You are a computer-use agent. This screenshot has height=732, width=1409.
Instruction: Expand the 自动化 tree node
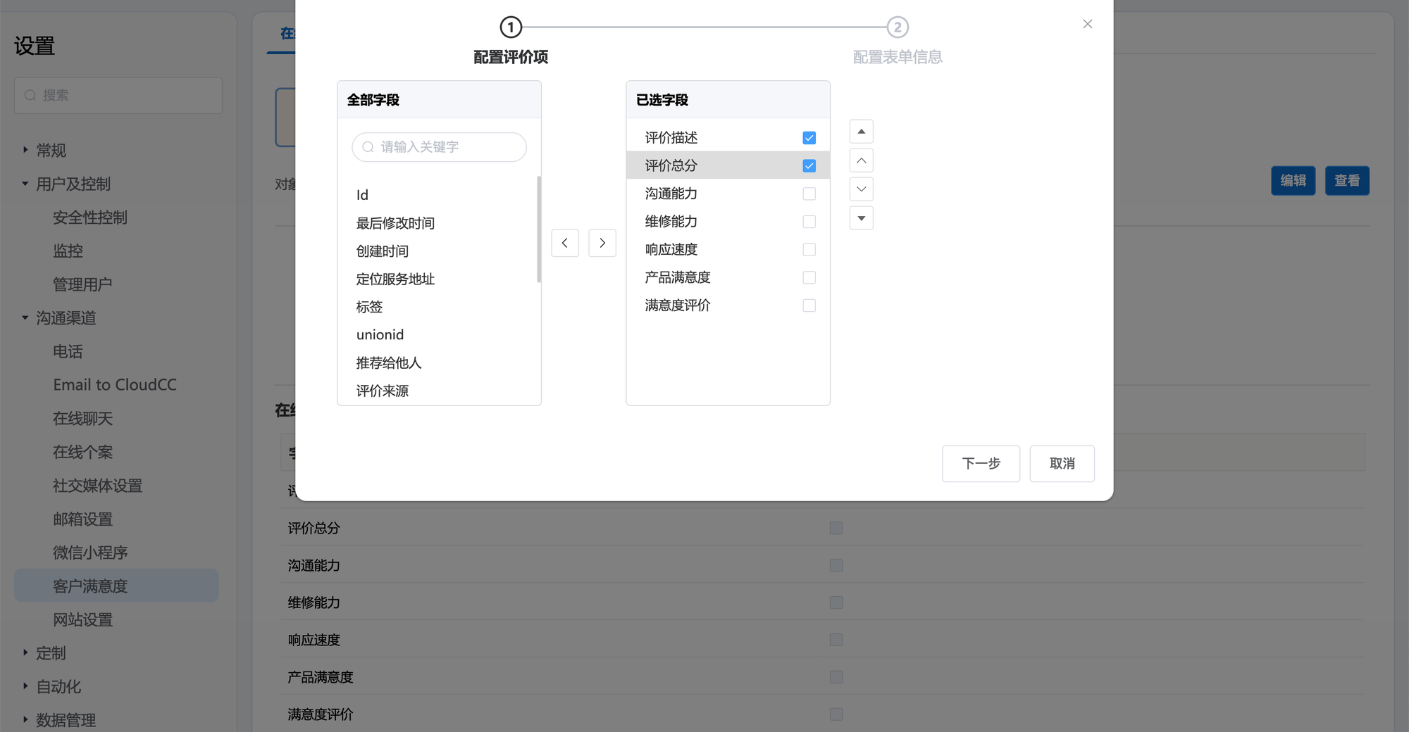coord(25,686)
